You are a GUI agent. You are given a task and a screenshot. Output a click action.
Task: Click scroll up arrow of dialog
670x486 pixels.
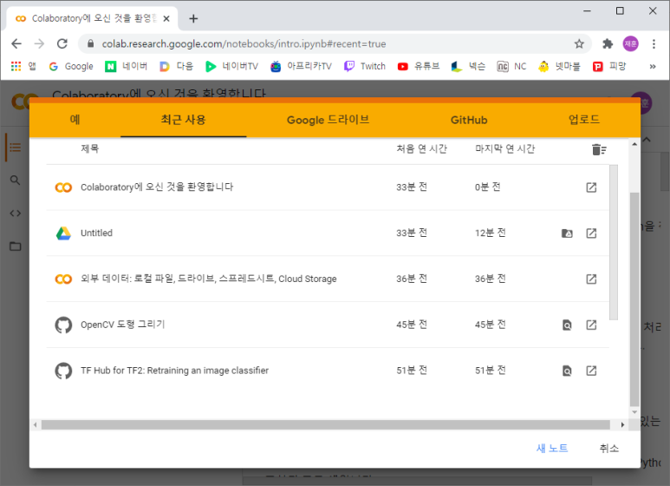634,145
